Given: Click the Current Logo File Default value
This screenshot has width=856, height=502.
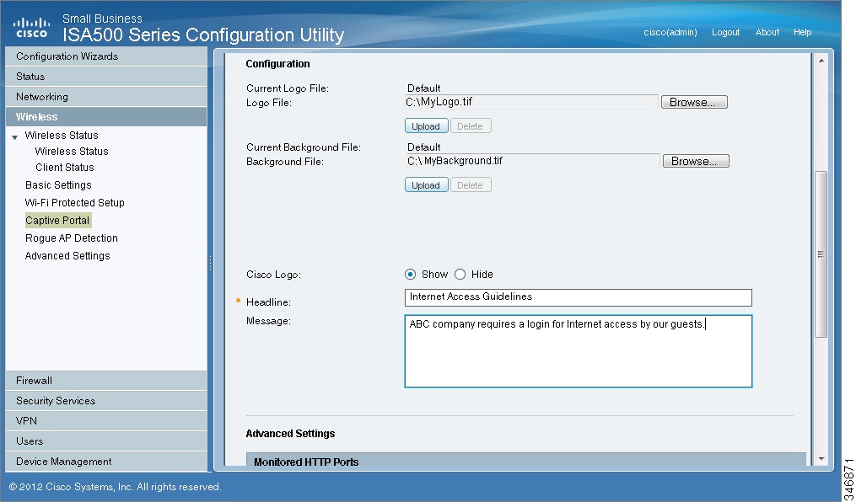Looking at the screenshot, I should pyautogui.click(x=423, y=88).
